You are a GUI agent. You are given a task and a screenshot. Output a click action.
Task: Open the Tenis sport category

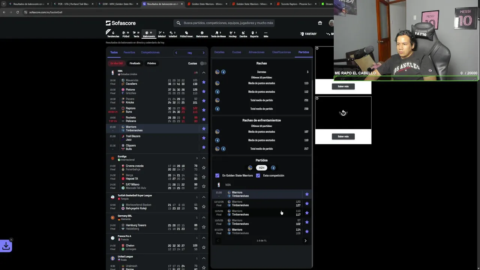coord(136,34)
